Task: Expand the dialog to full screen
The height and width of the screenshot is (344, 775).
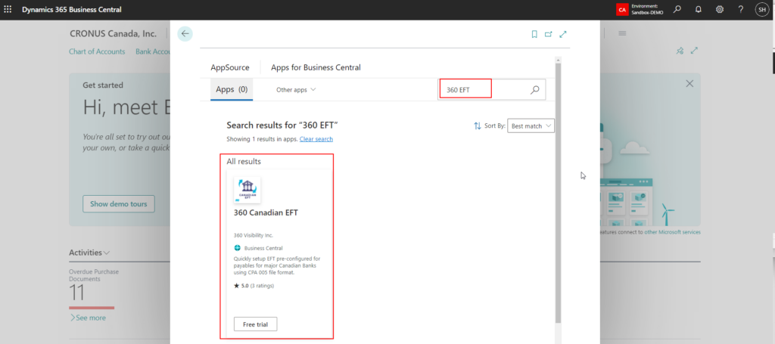Action: coord(562,34)
